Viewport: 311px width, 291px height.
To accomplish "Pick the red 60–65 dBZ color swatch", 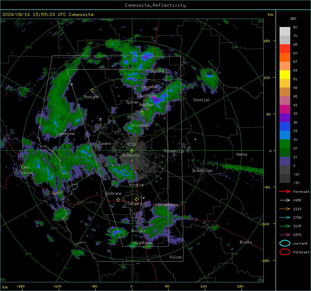I will click(285, 49).
